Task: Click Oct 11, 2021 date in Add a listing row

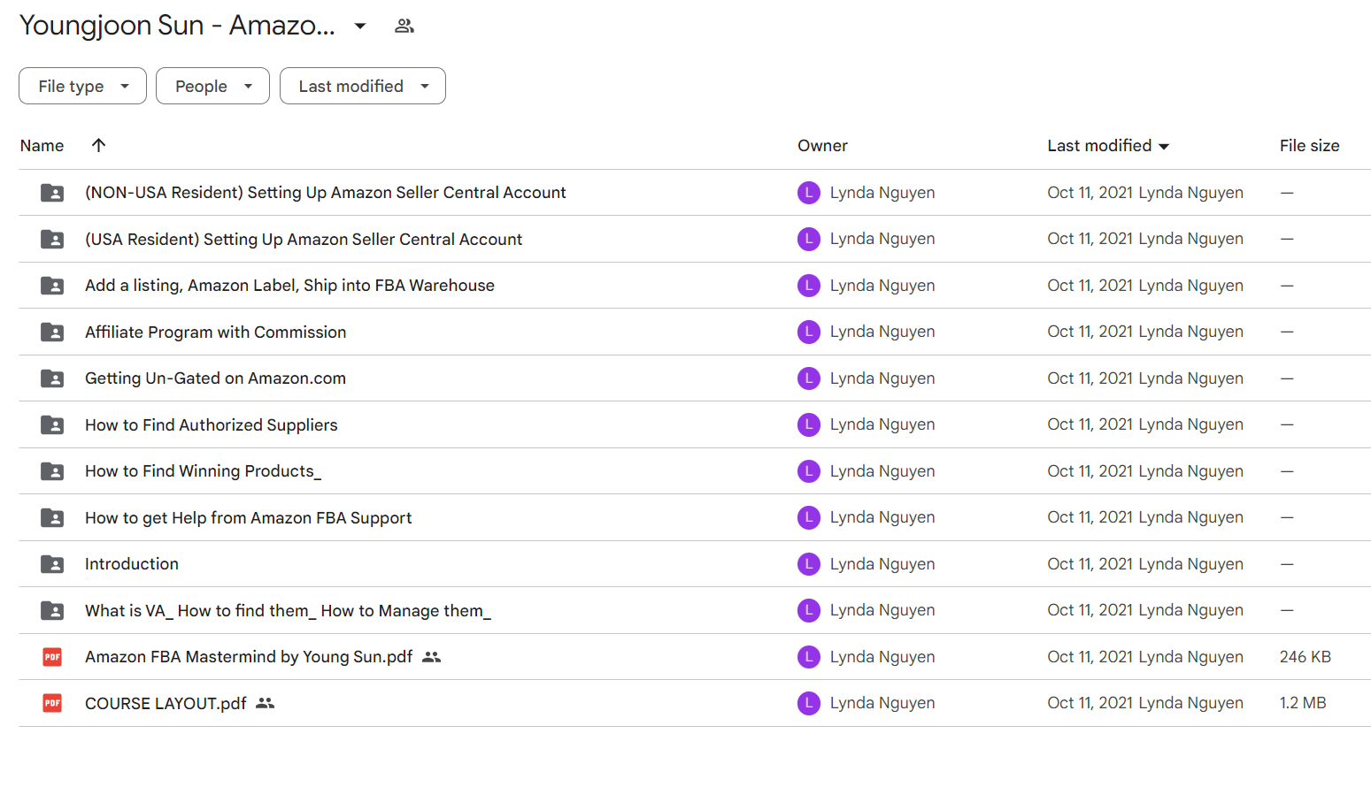Action: coord(1090,286)
